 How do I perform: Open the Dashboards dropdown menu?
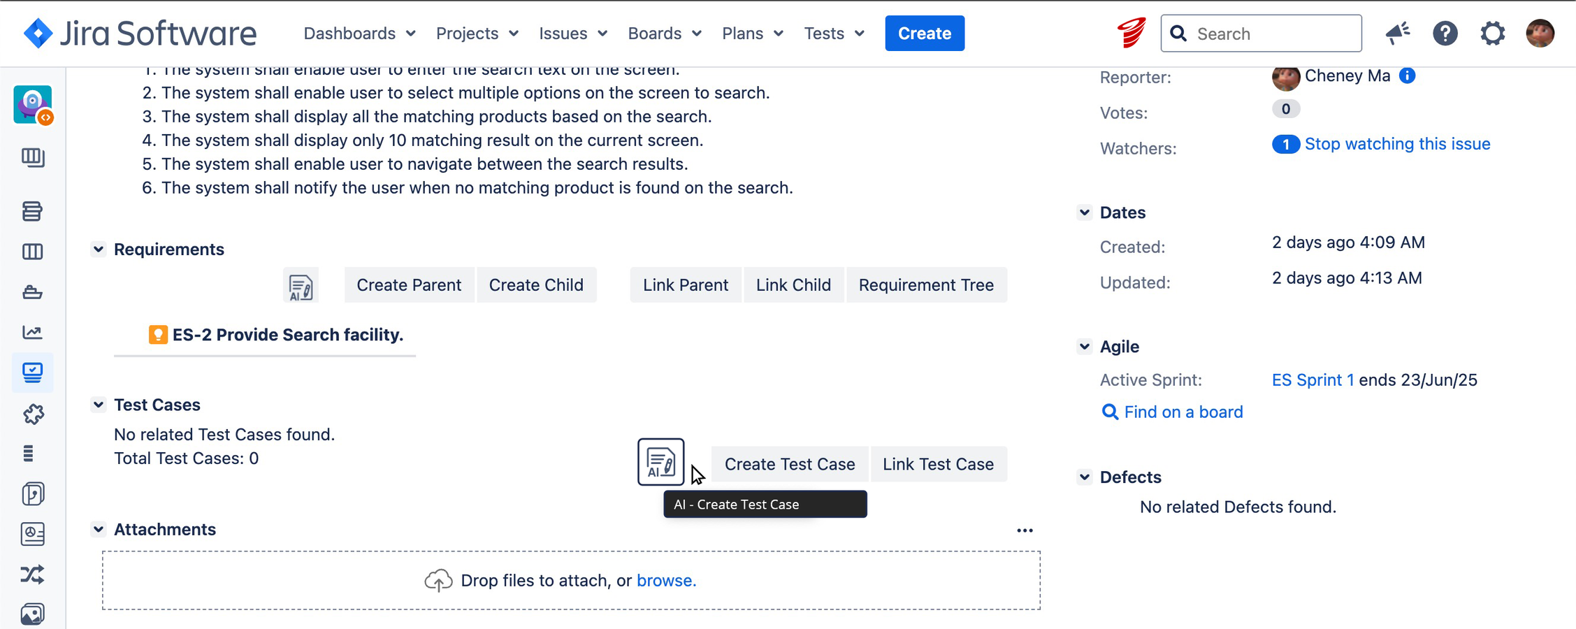[x=359, y=33]
